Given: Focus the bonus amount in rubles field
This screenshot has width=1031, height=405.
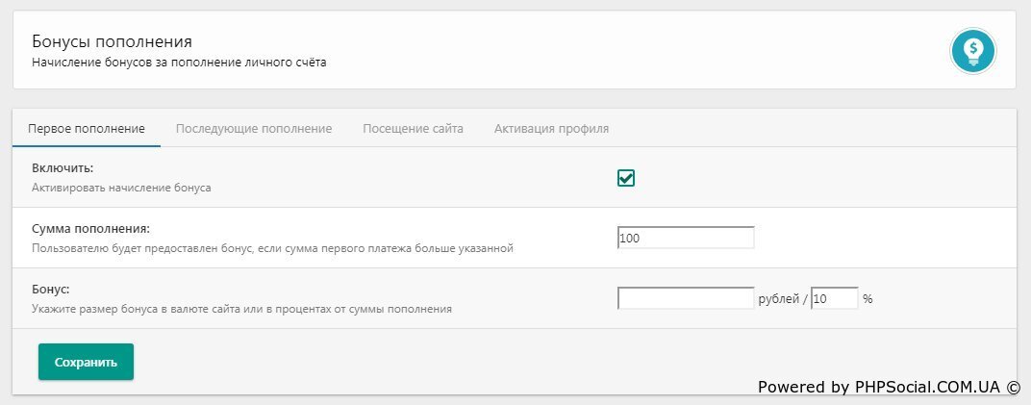Looking at the screenshot, I should (686, 298).
